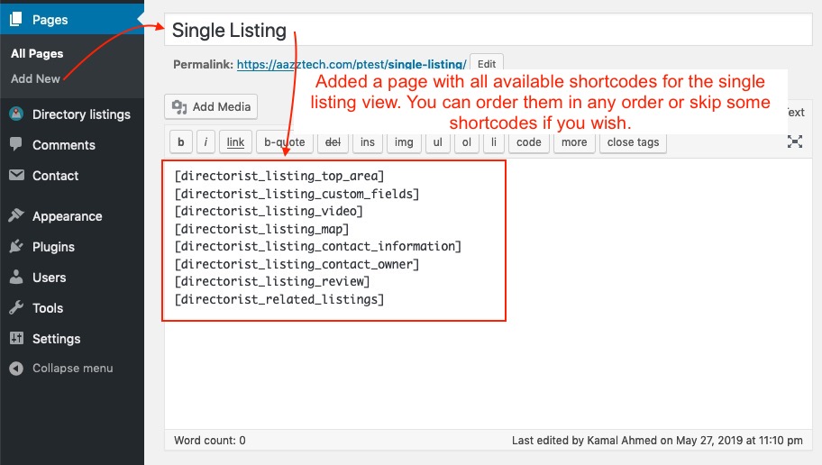Click the Settings sliders icon

(16, 338)
